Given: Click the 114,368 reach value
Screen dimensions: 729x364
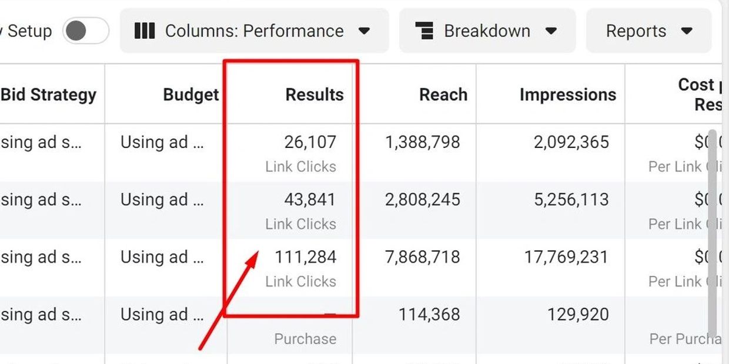Looking at the screenshot, I should (429, 315).
